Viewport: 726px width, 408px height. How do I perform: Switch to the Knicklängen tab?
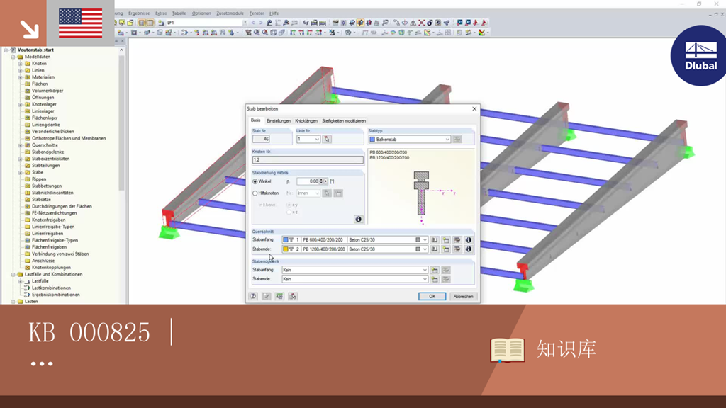[x=306, y=121]
